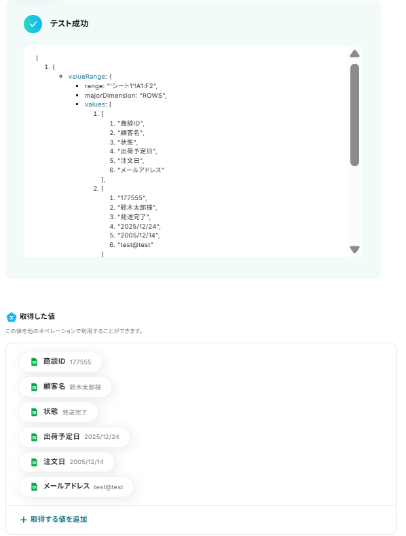
Task: Select the 顧客名 鈴木太郎様 value chip
Action: click(65, 387)
